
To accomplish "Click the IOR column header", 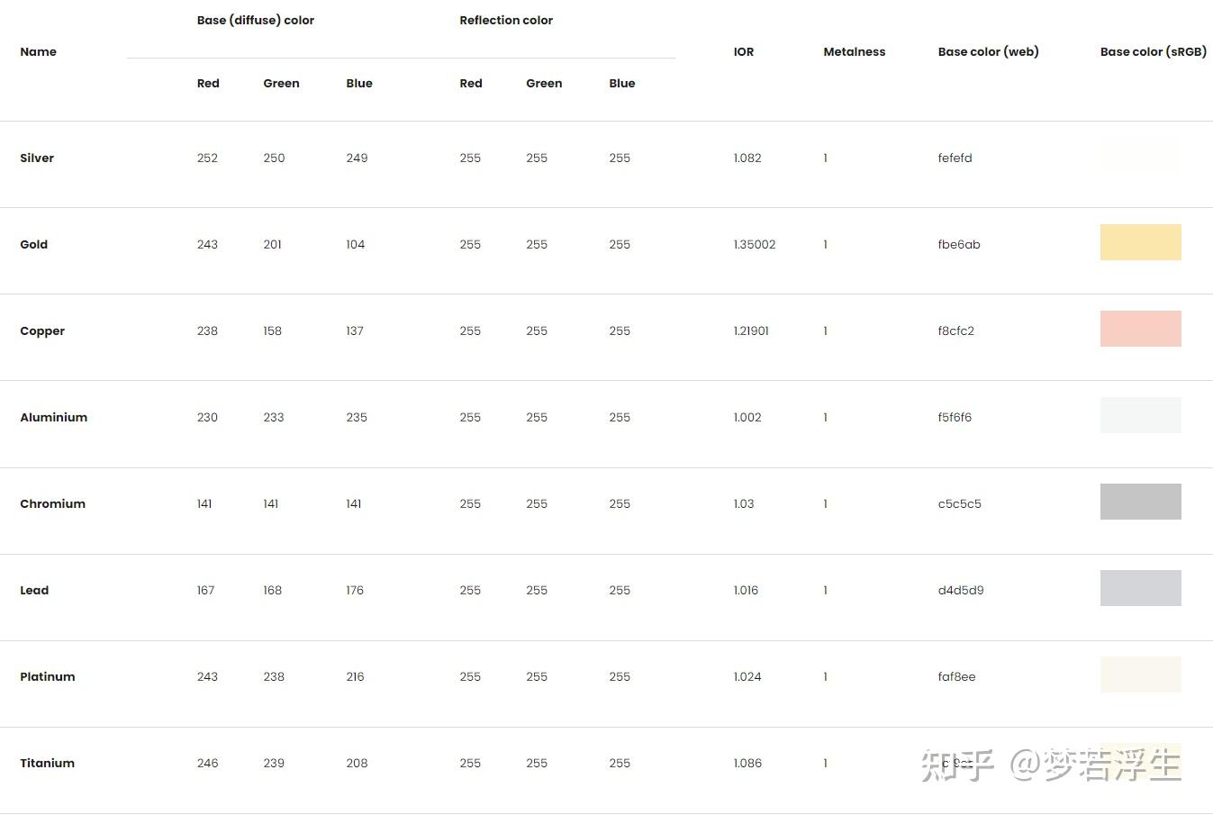I will pos(744,51).
